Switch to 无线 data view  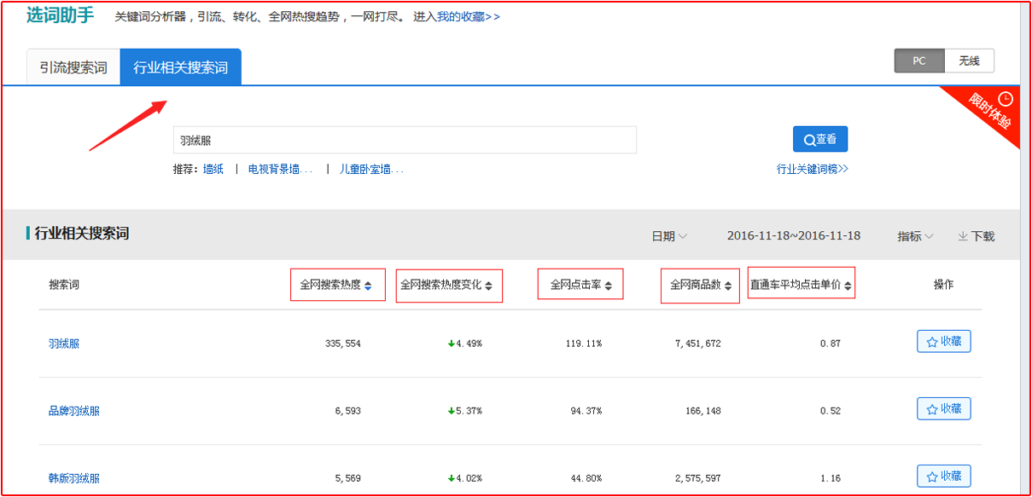coord(969,61)
